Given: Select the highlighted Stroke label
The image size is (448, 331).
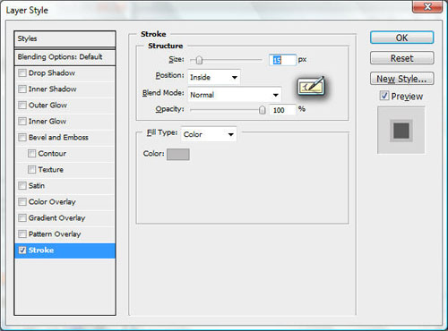Looking at the screenshot, I should (41, 250).
